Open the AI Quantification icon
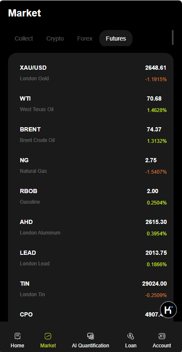 click(x=90, y=336)
